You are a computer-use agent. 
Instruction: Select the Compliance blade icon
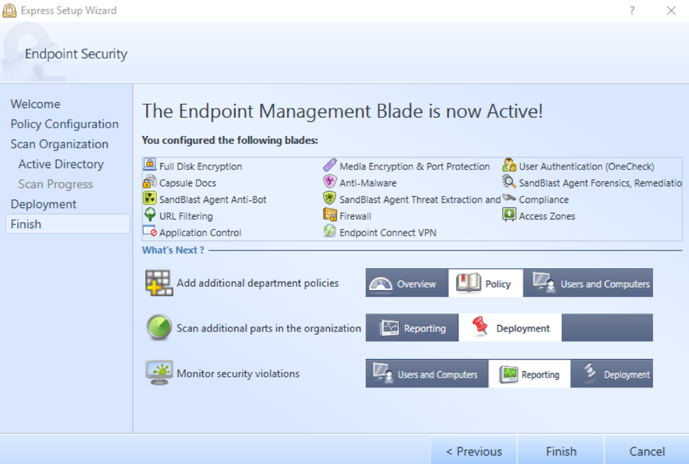pyautogui.click(x=510, y=197)
